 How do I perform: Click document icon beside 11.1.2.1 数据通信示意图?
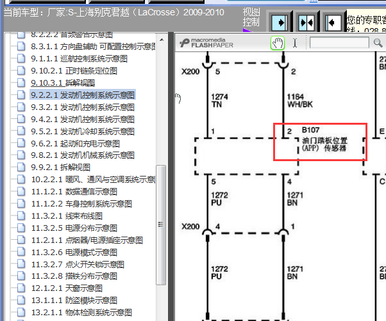[21, 191]
